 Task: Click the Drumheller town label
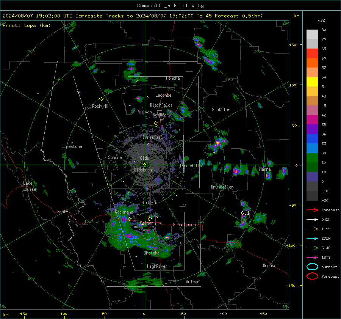[x=222, y=187]
